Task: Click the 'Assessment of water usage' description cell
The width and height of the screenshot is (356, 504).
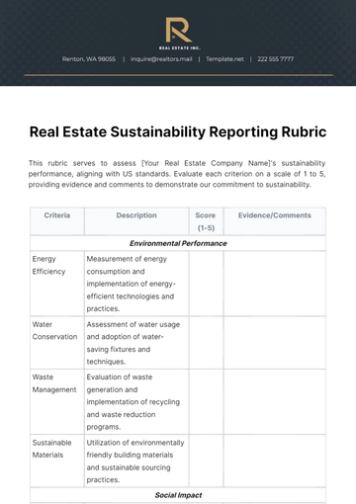Action: tap(136, 343)
